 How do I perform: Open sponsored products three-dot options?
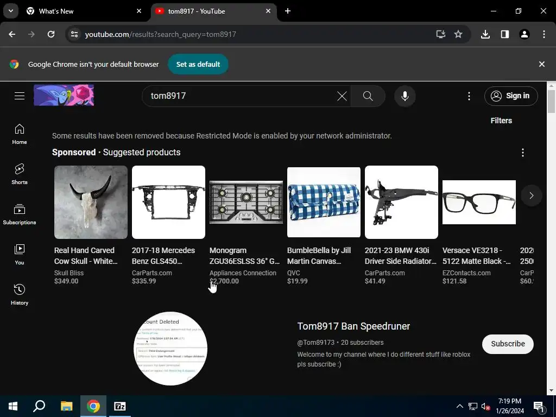523,153
